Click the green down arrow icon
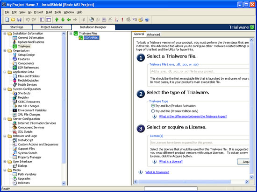Screen dimensions: 257x192 tap(63, 20)
